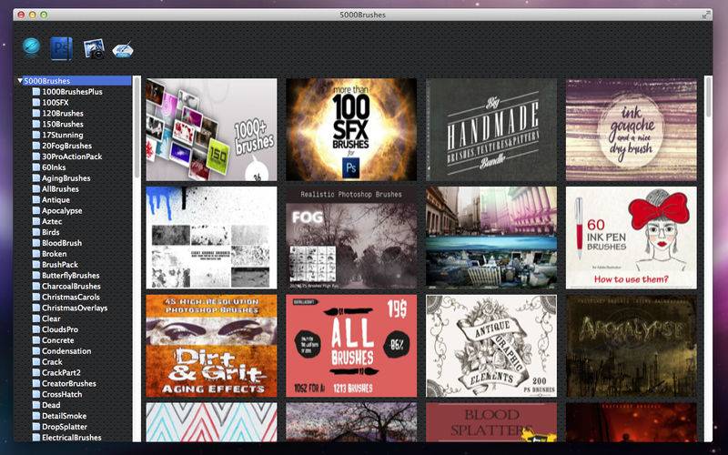
Task: Select the Concrete folder
Action: coord(53,340)
